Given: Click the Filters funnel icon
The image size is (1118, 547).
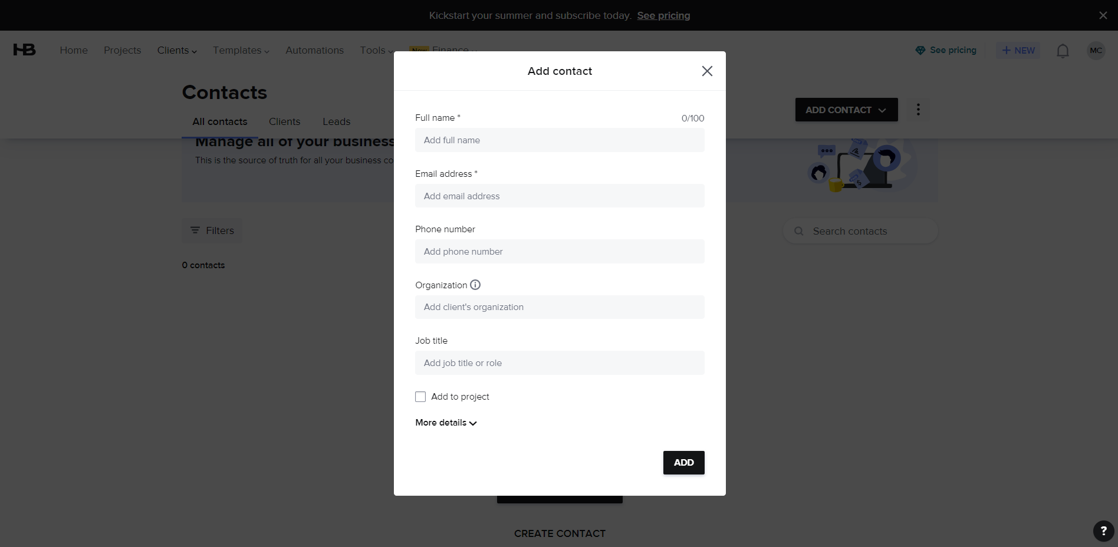Looking at the screenshot, I should pyautogui.click(x=195, y=230).
